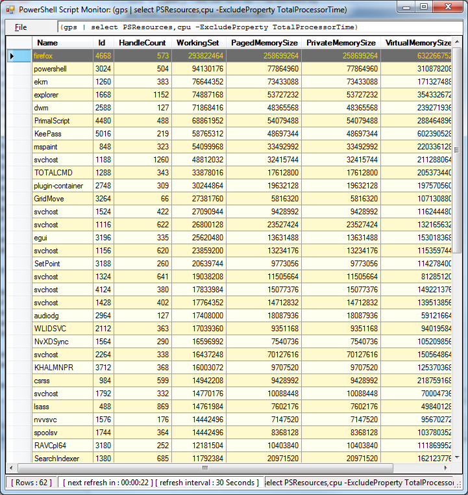Select the PrimalScript process name cell
Viewport: 468px width, 495px height.
62,121
